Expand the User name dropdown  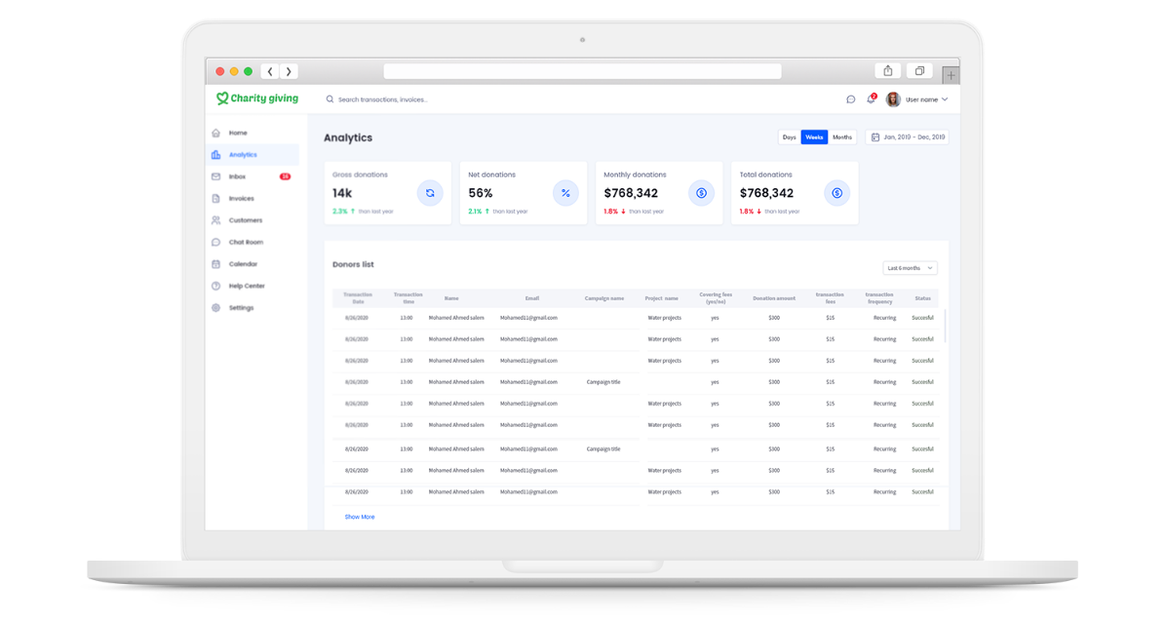927,99
